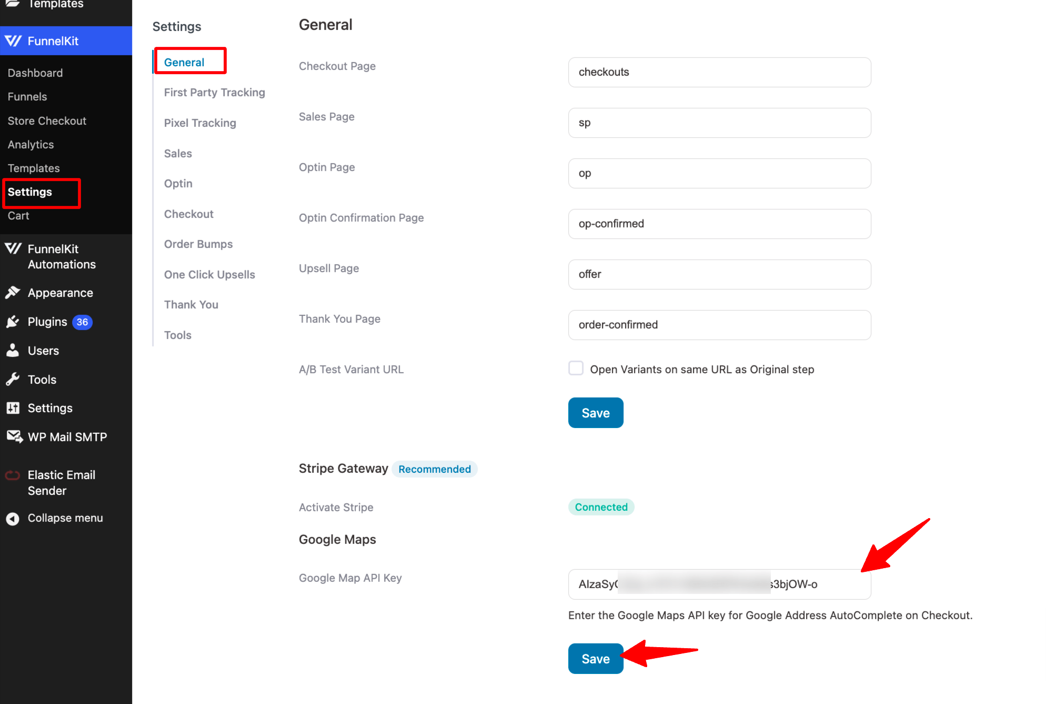
Task: Select Appearance in the sidebar
Action: [59, 292]
